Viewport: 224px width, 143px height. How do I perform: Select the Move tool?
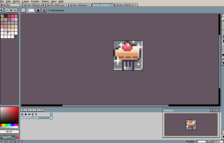[x=223, y=37]
